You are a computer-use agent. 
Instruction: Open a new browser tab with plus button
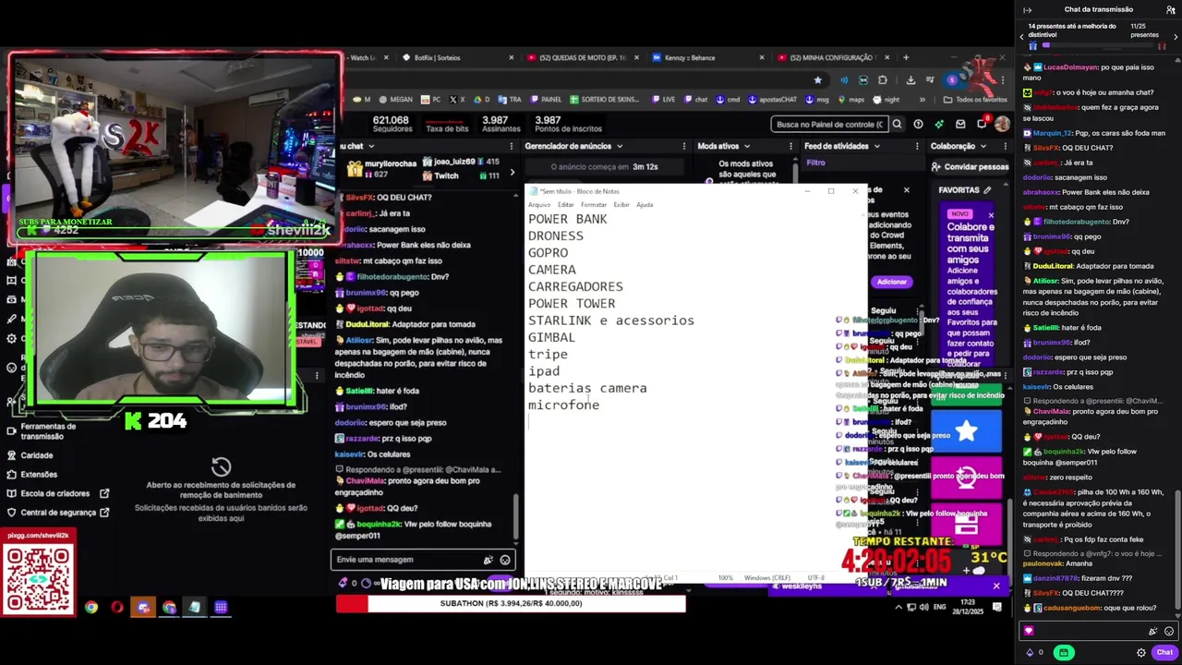pyautogui.click(x=906, y=57)
